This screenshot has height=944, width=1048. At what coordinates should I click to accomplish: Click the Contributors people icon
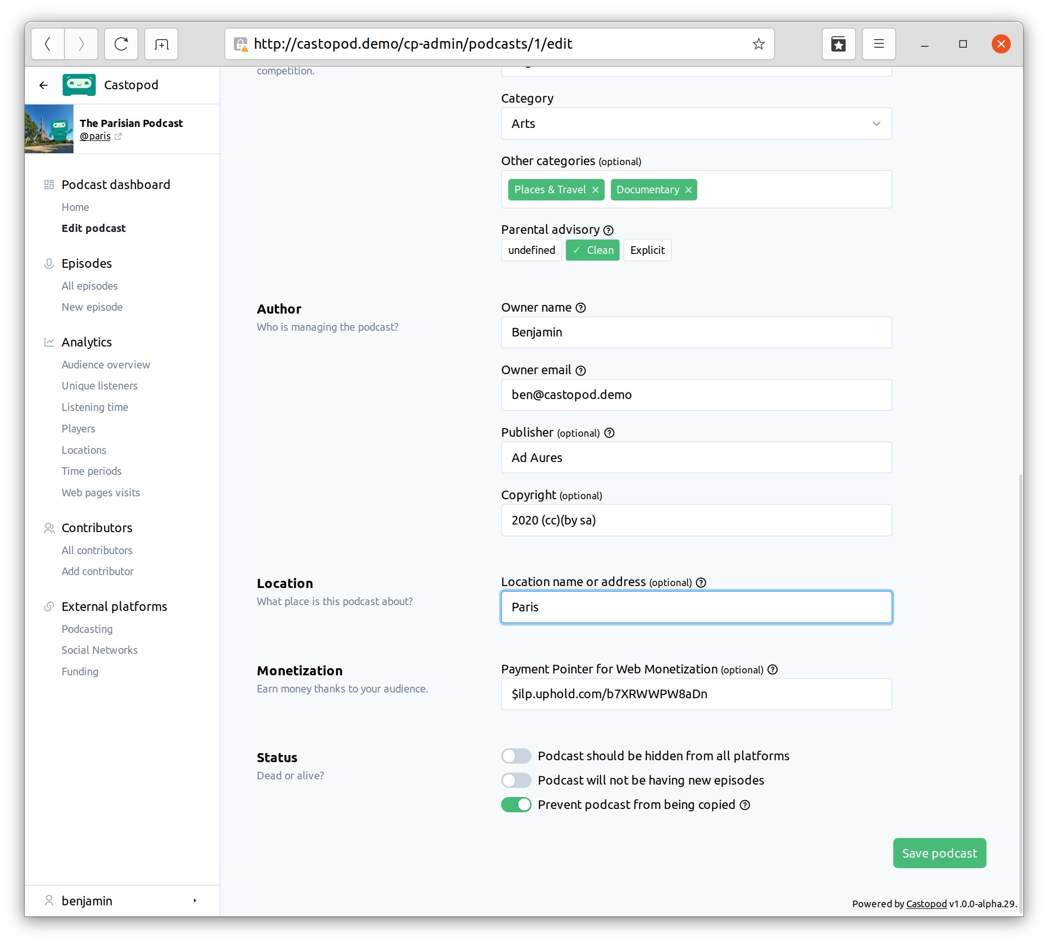click(x=47, y=527)
